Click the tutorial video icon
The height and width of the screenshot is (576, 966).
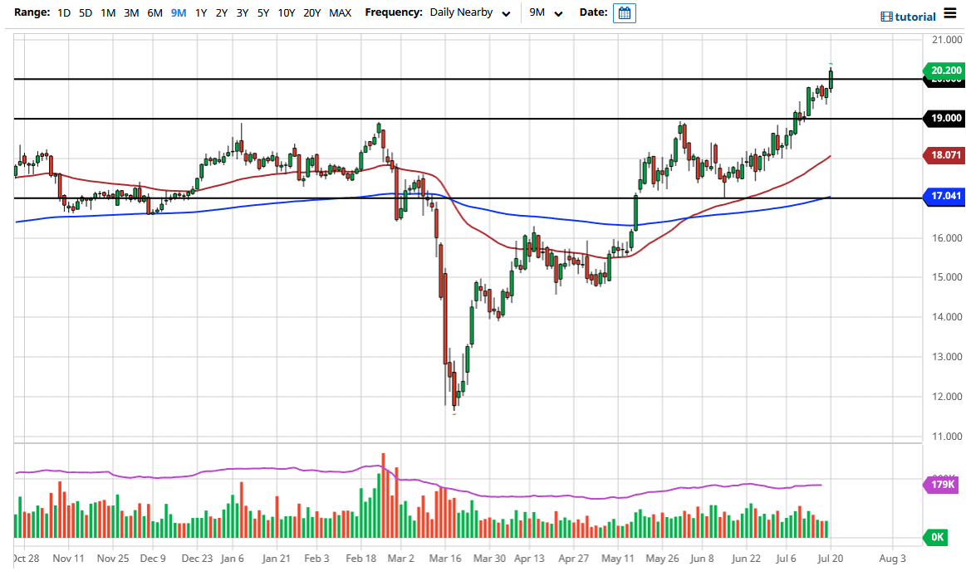[x=886, y=17]
